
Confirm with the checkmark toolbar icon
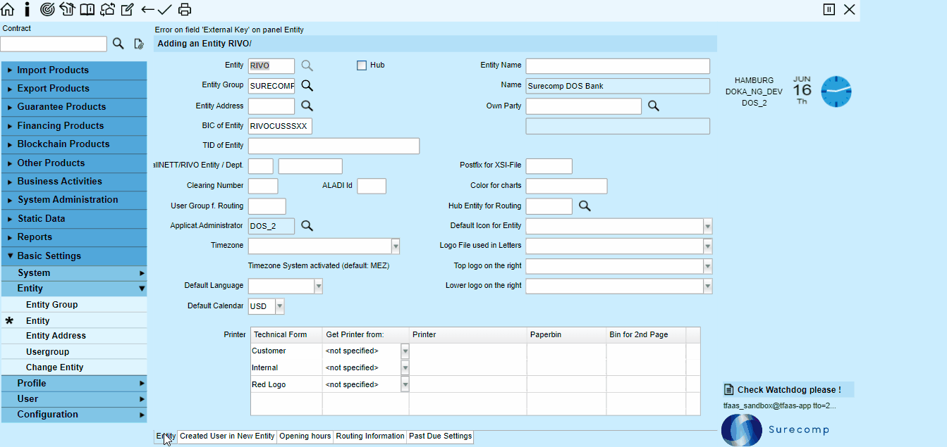click(x=165, y=9)
